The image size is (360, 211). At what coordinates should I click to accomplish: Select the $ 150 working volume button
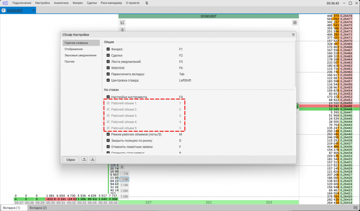[x=124, y=185]
